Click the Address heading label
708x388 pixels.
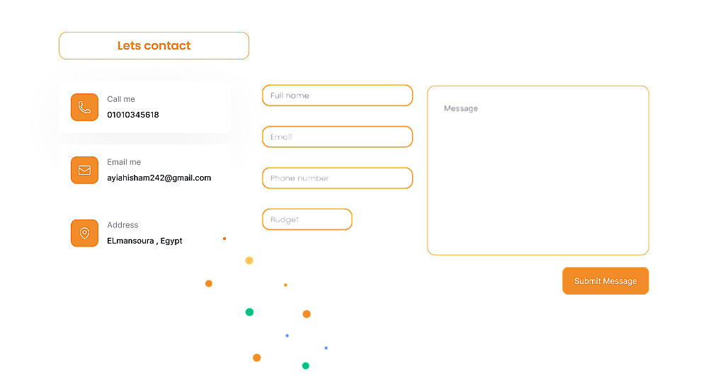tap(122, 225)
